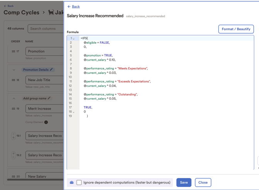Click the @current_salary * 0.04, line

100,86
